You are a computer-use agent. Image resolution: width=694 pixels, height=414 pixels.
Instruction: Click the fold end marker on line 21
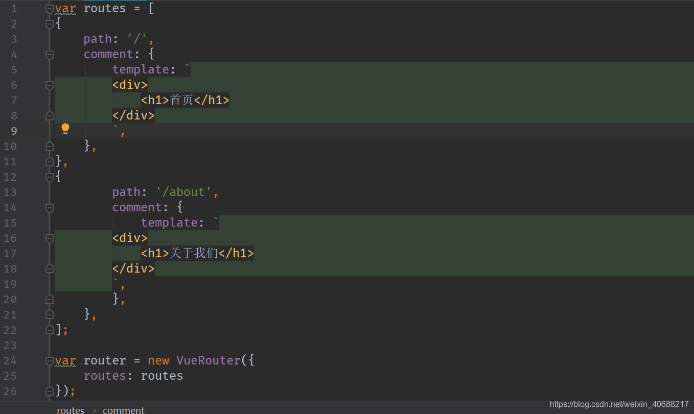tap(50, 315)
